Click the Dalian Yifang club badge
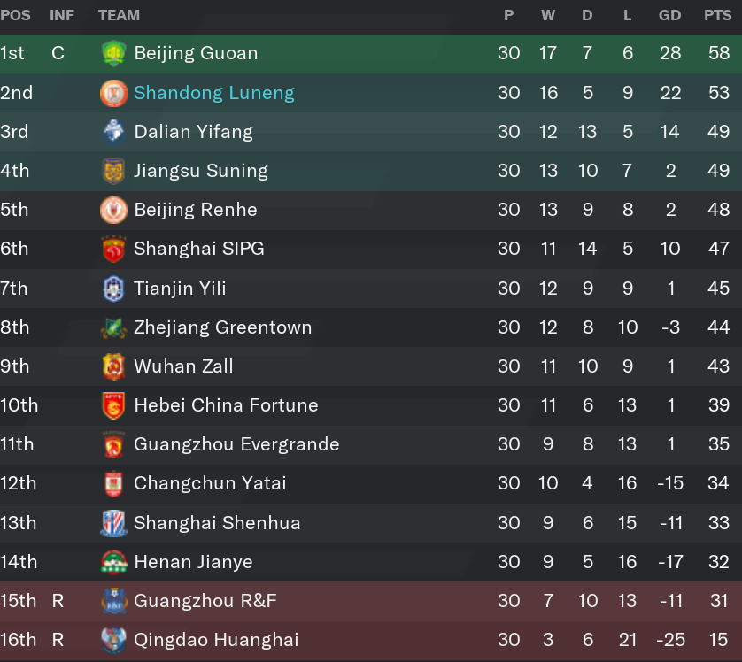742x662 pixels. coord(113,132)
